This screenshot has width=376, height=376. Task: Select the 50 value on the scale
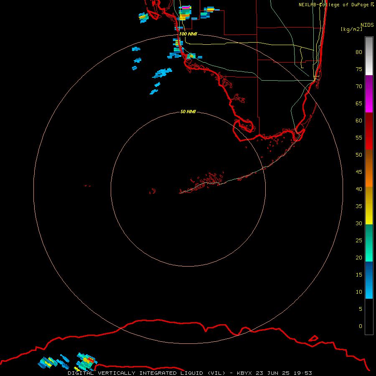pos(359,155)
